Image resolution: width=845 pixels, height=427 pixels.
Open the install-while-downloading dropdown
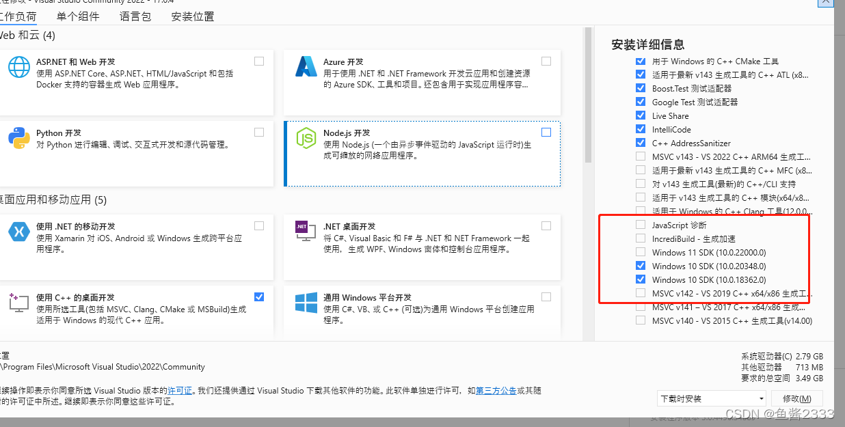[x=712, y=398]
